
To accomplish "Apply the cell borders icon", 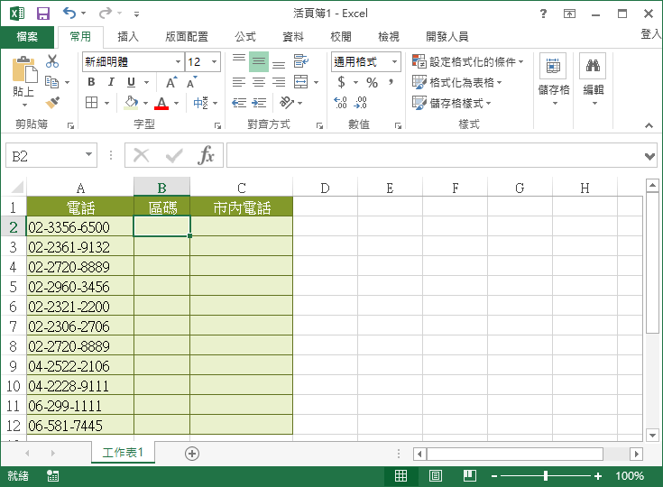I will tap(91, 103).
